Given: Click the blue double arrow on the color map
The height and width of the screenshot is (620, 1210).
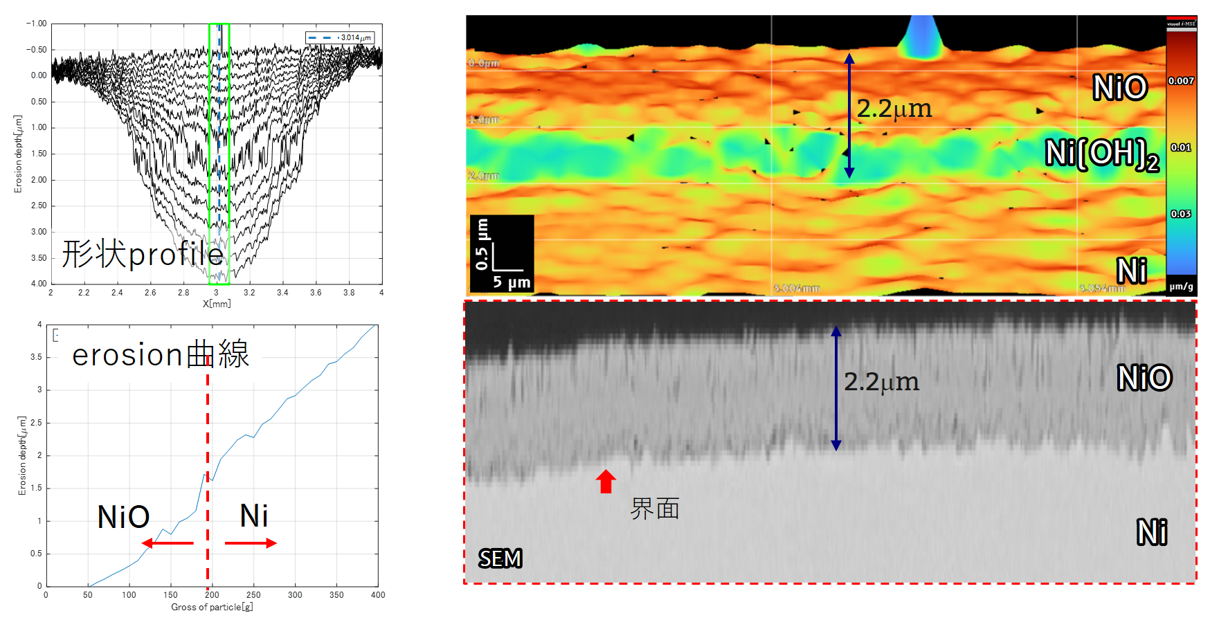Looking at the screenshot, I should tap(849, 116).
